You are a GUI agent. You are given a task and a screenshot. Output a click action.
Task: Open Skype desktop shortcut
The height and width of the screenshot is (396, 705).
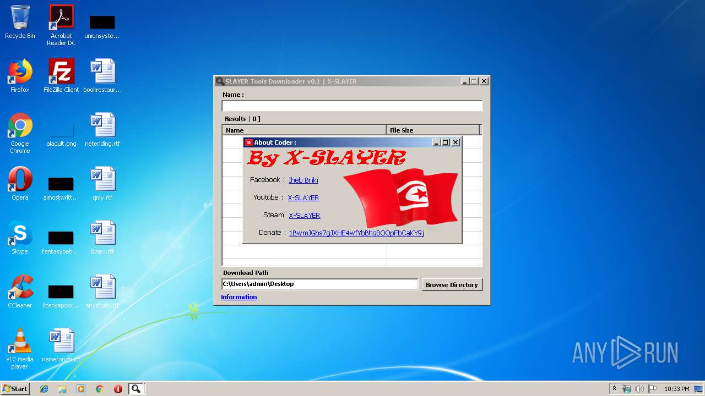point(20,238)
